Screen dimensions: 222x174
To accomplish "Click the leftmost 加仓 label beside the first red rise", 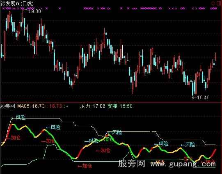I will [x=16, y=138].
